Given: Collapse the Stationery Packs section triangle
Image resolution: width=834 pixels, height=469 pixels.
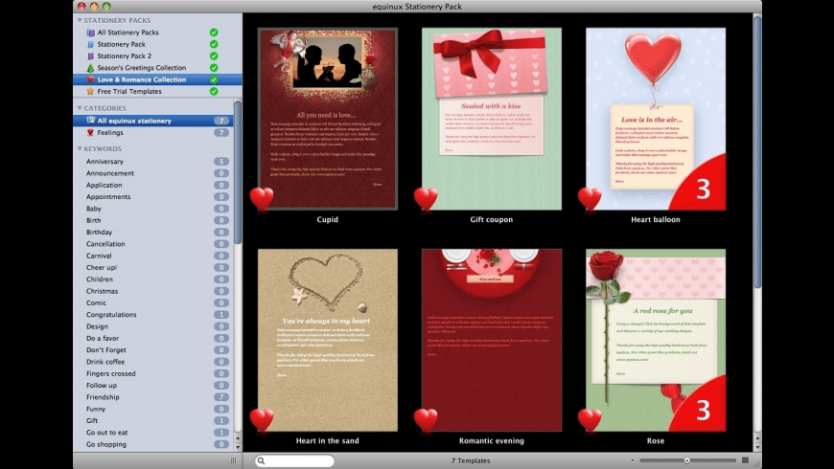Looking at the screenshot, I should [80, 20].
